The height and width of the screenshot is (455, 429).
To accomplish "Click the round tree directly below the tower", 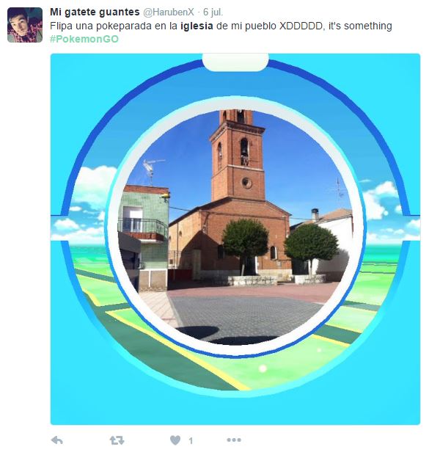I will point(246,239).
